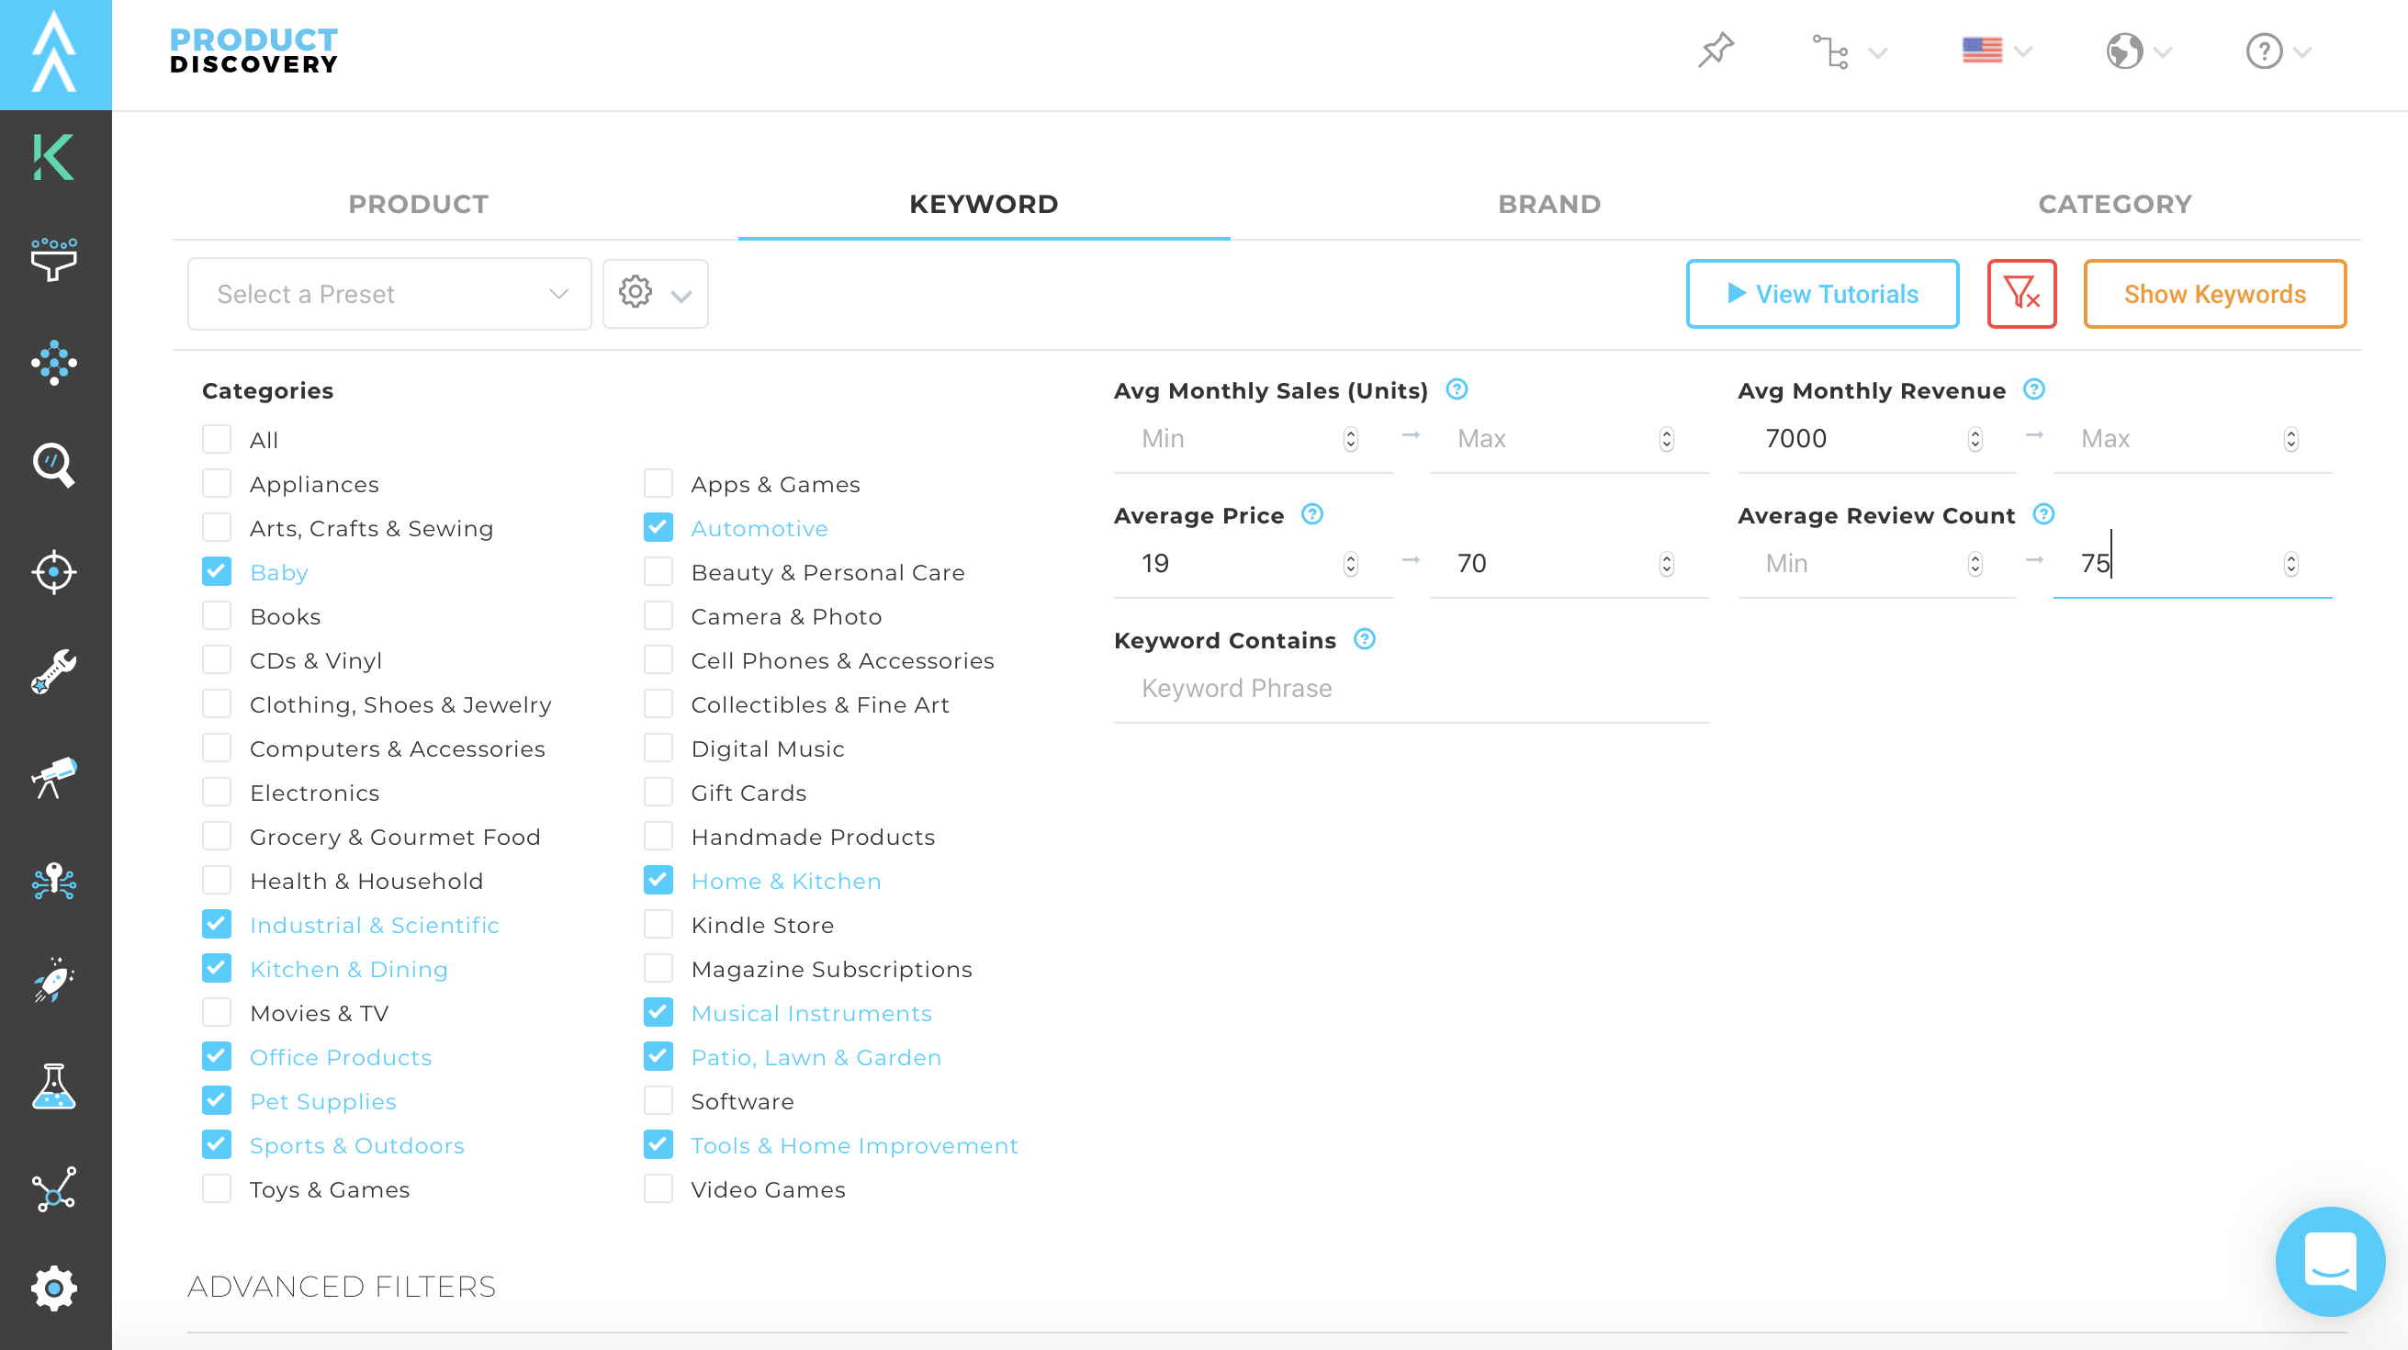
Task: Uncheck Musical Instruments category
Action: click(x=658, y=1012)
